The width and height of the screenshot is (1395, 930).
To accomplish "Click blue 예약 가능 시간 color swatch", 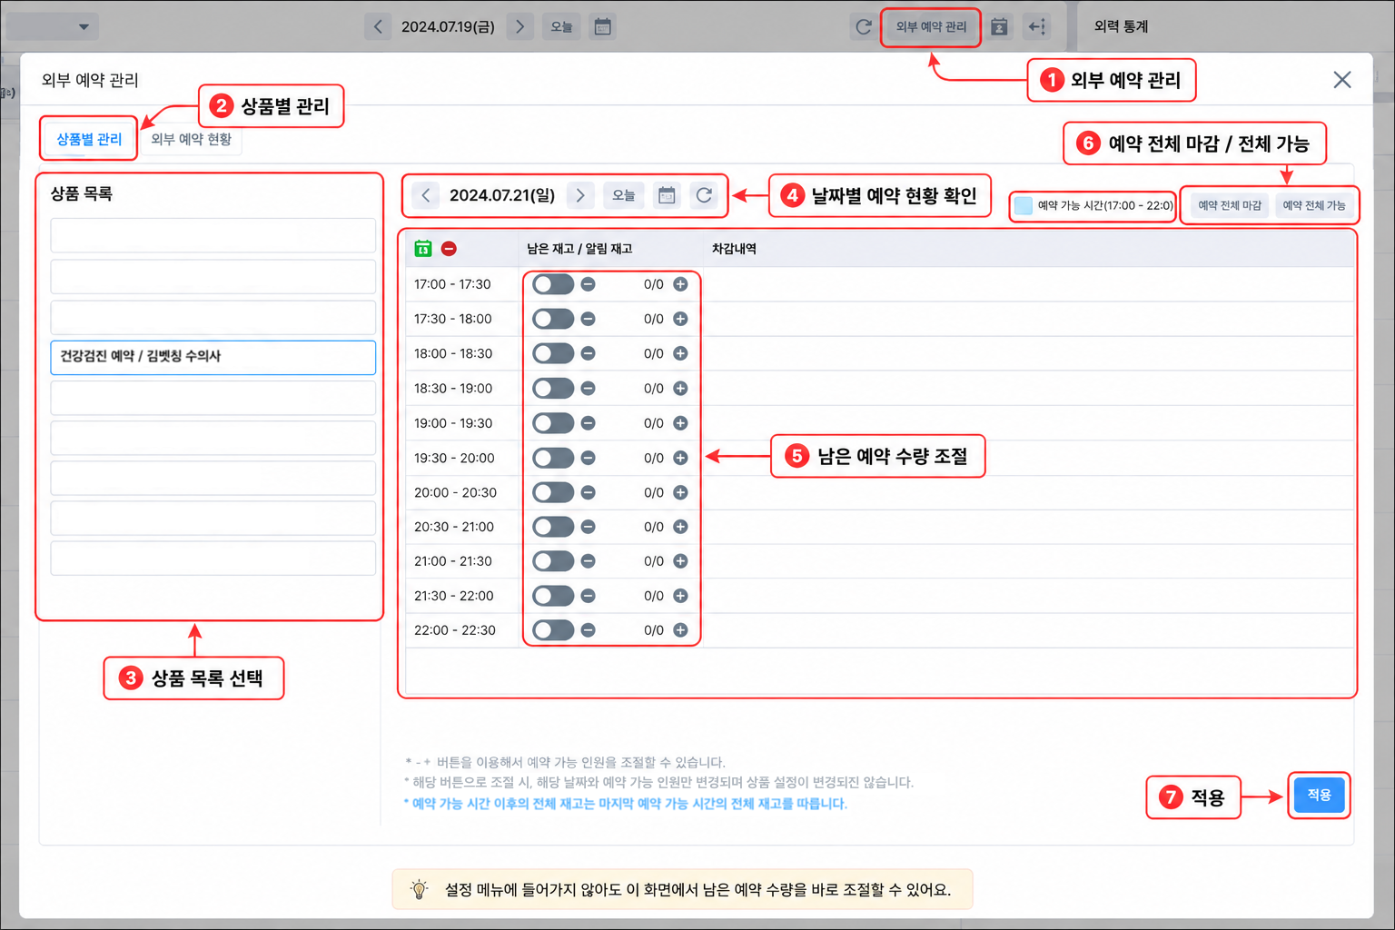I will tap(1024, 205).
